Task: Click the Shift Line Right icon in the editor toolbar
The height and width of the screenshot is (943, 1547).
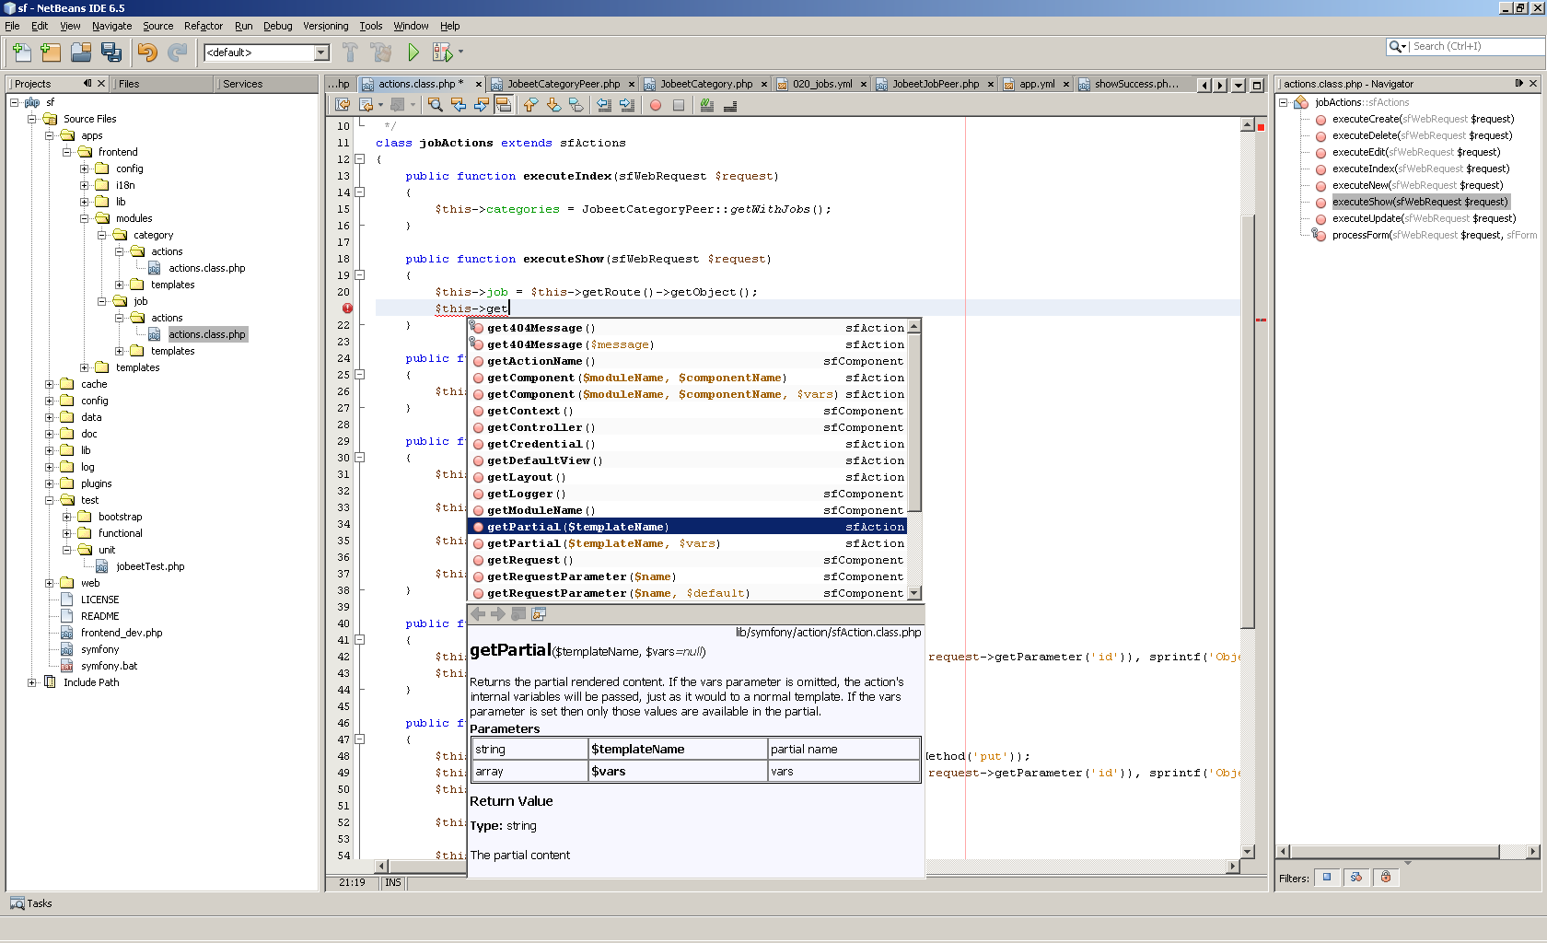Action: pyautogui.click(x=627, y=105)
